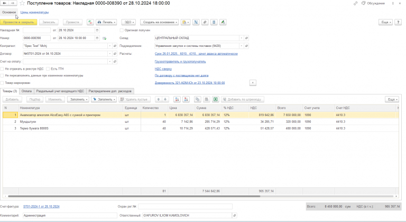Open Договор record via open button
This screenshot has height=222, width=406.
pos(115,54)
